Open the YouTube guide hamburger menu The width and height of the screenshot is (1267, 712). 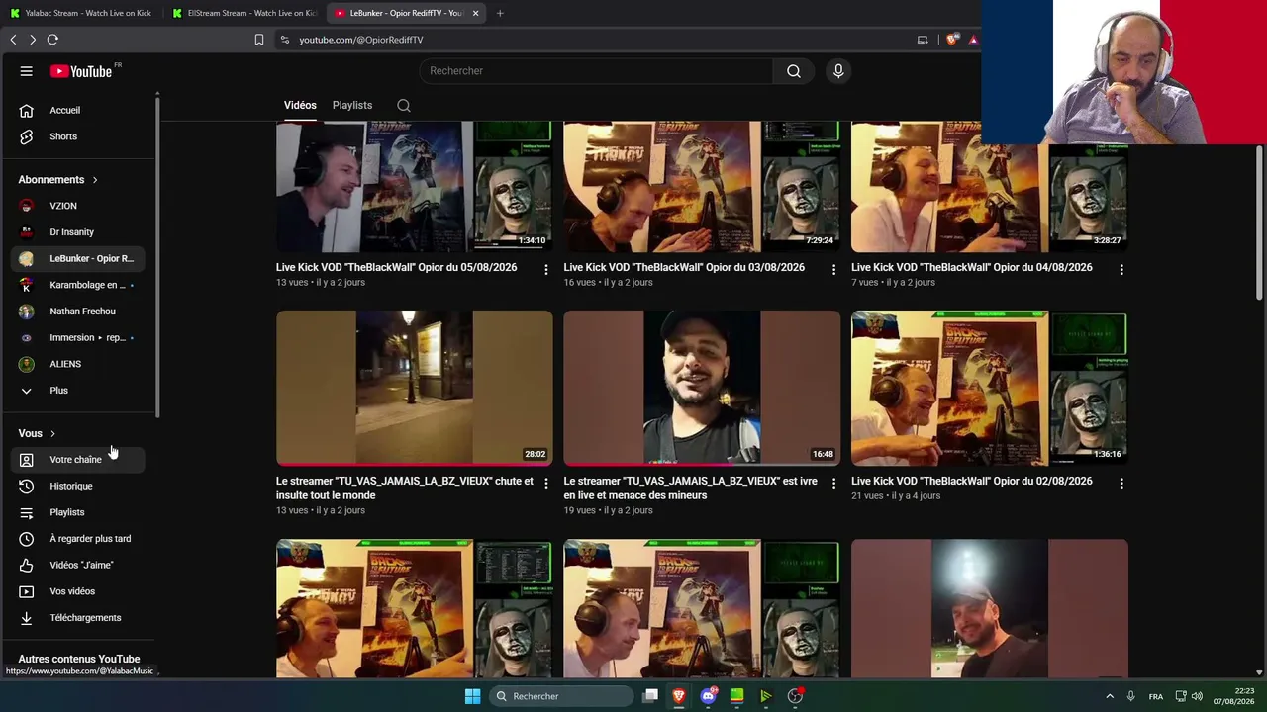point(27,71)
